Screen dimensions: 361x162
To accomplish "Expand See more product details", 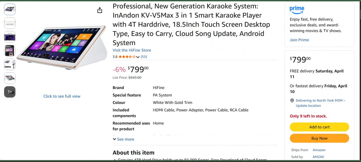I will [124, 139].
